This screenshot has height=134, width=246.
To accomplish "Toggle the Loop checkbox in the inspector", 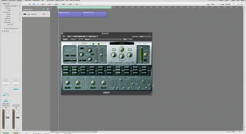I will pos(12,10).
